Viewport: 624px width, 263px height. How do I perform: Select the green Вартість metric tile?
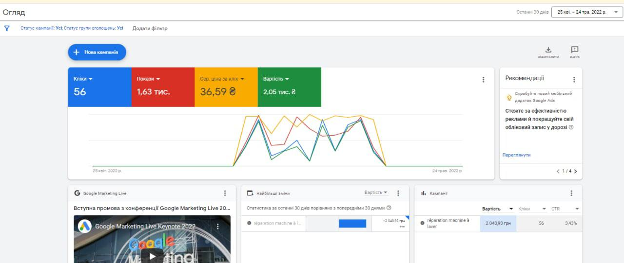pos(290,87)
